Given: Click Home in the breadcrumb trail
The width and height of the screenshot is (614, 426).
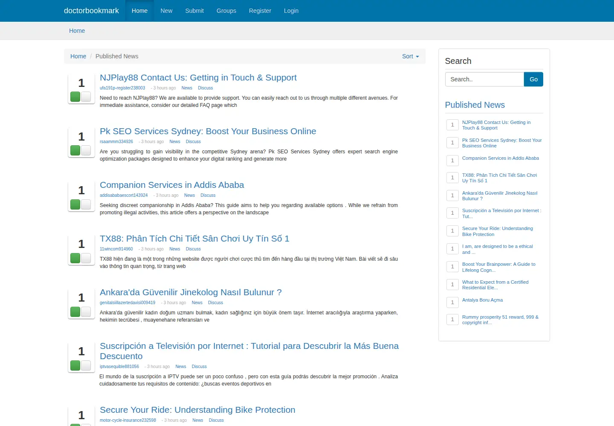Looking at the screenshot, I should 78,56.
